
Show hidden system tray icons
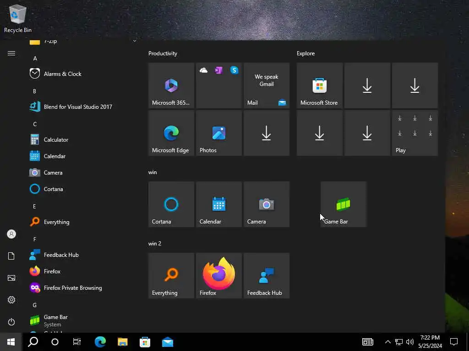(387, 342)
